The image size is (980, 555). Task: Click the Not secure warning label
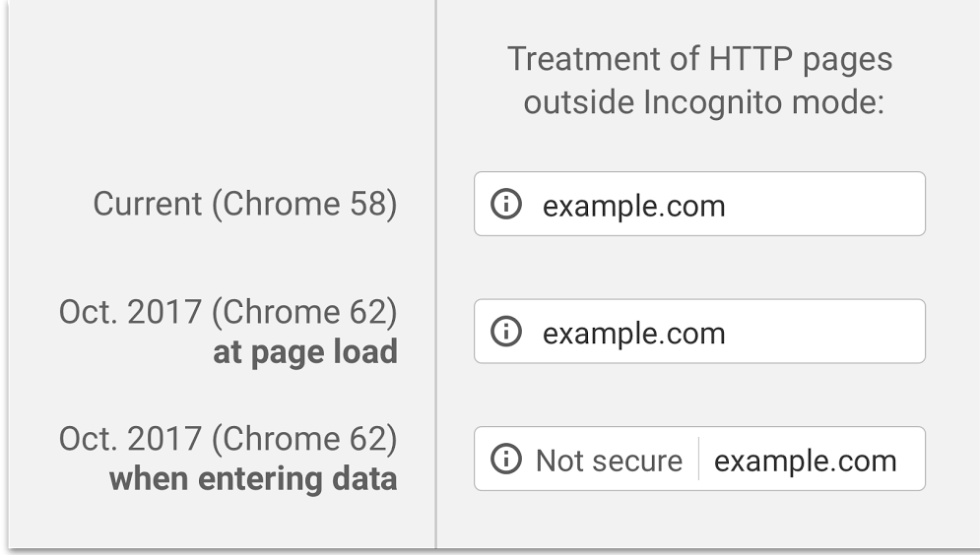(609, 461)
